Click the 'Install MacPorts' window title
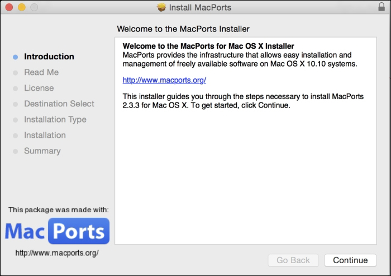The width and height of the screenshot is (391, 276). coord(200,7)
